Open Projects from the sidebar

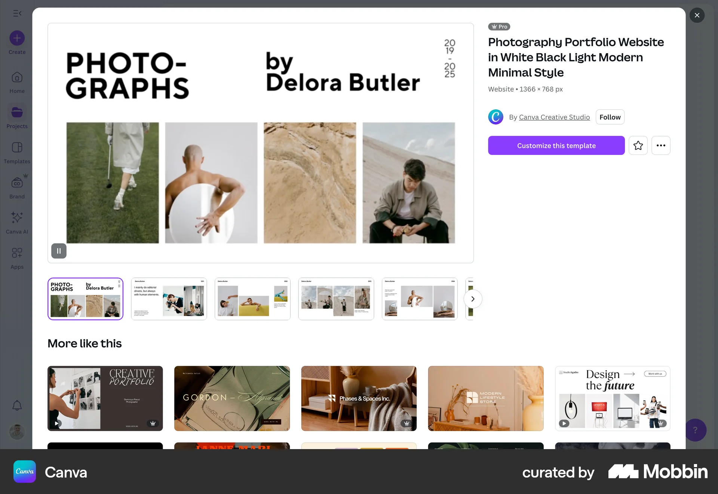(16, 116)
